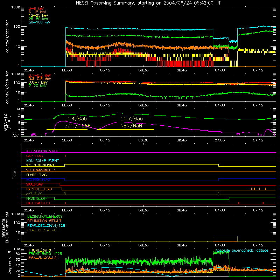Select the C1.7/635 flare annotation
The height and width of the screenshot is (280, 280).
click(x=132, y=119)
